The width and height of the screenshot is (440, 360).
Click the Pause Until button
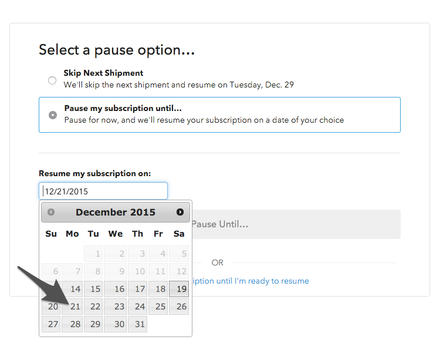click(x=296, y=224)
